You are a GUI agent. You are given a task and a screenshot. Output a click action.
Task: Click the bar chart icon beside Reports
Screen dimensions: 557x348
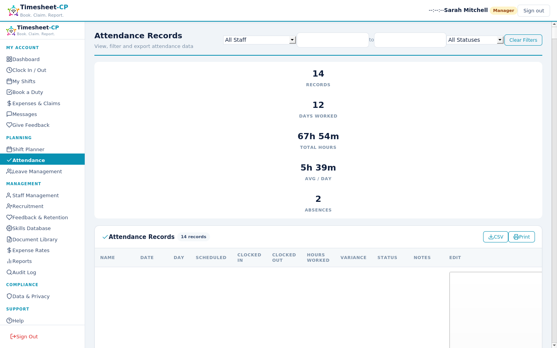pos(9,261)
